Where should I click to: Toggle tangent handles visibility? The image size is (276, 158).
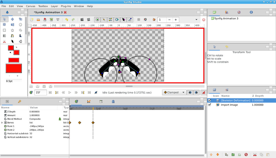110,20
